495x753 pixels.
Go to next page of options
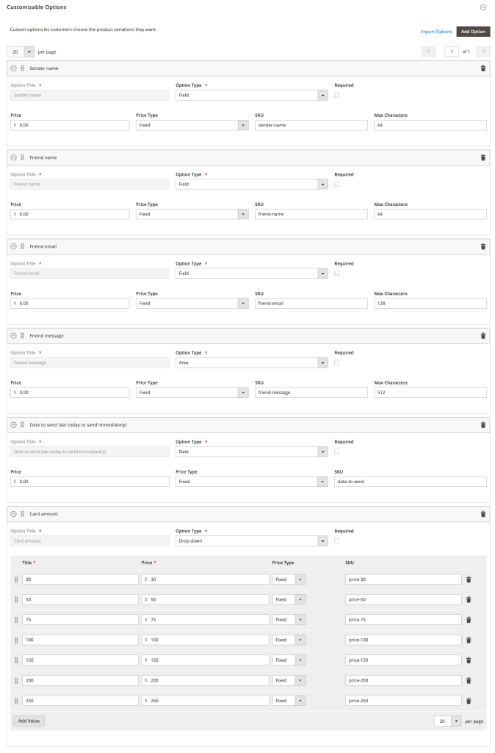(483, 51)
